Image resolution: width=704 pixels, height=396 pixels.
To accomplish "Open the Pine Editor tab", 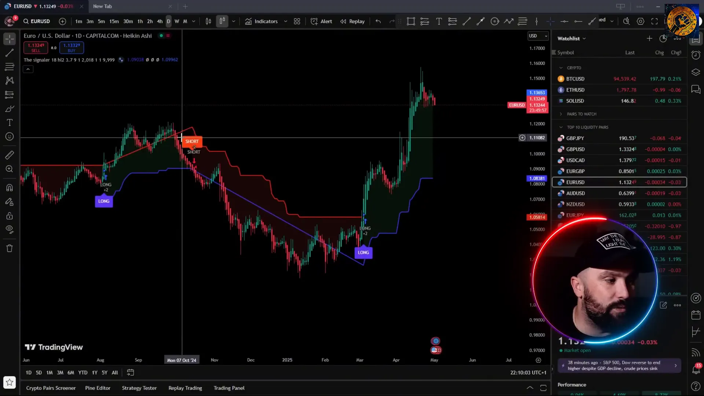I will point(98,388).
